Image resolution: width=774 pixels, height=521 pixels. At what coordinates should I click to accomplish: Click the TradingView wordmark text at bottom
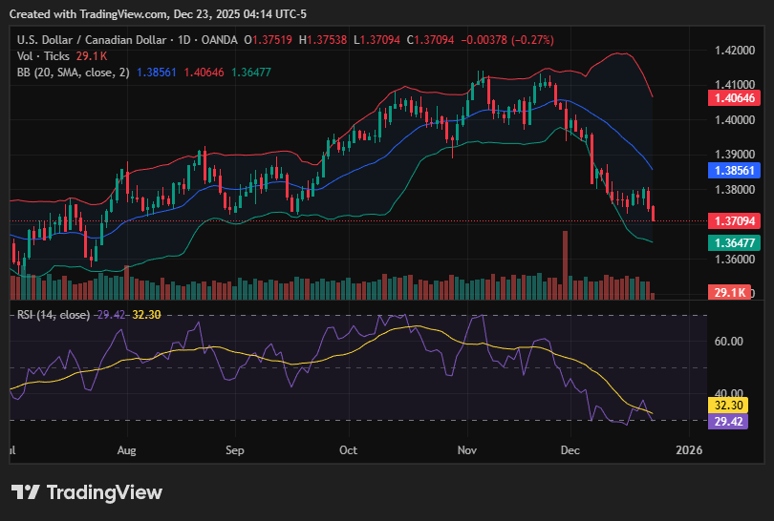tap(105, 492)
